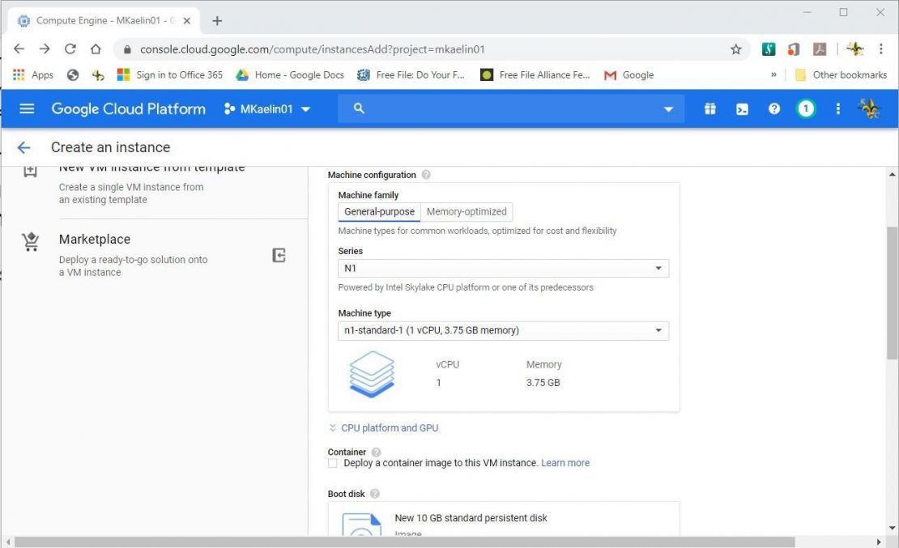Open the navigation hamburger menu
The image size is (899, 548).
pos(27,108)
